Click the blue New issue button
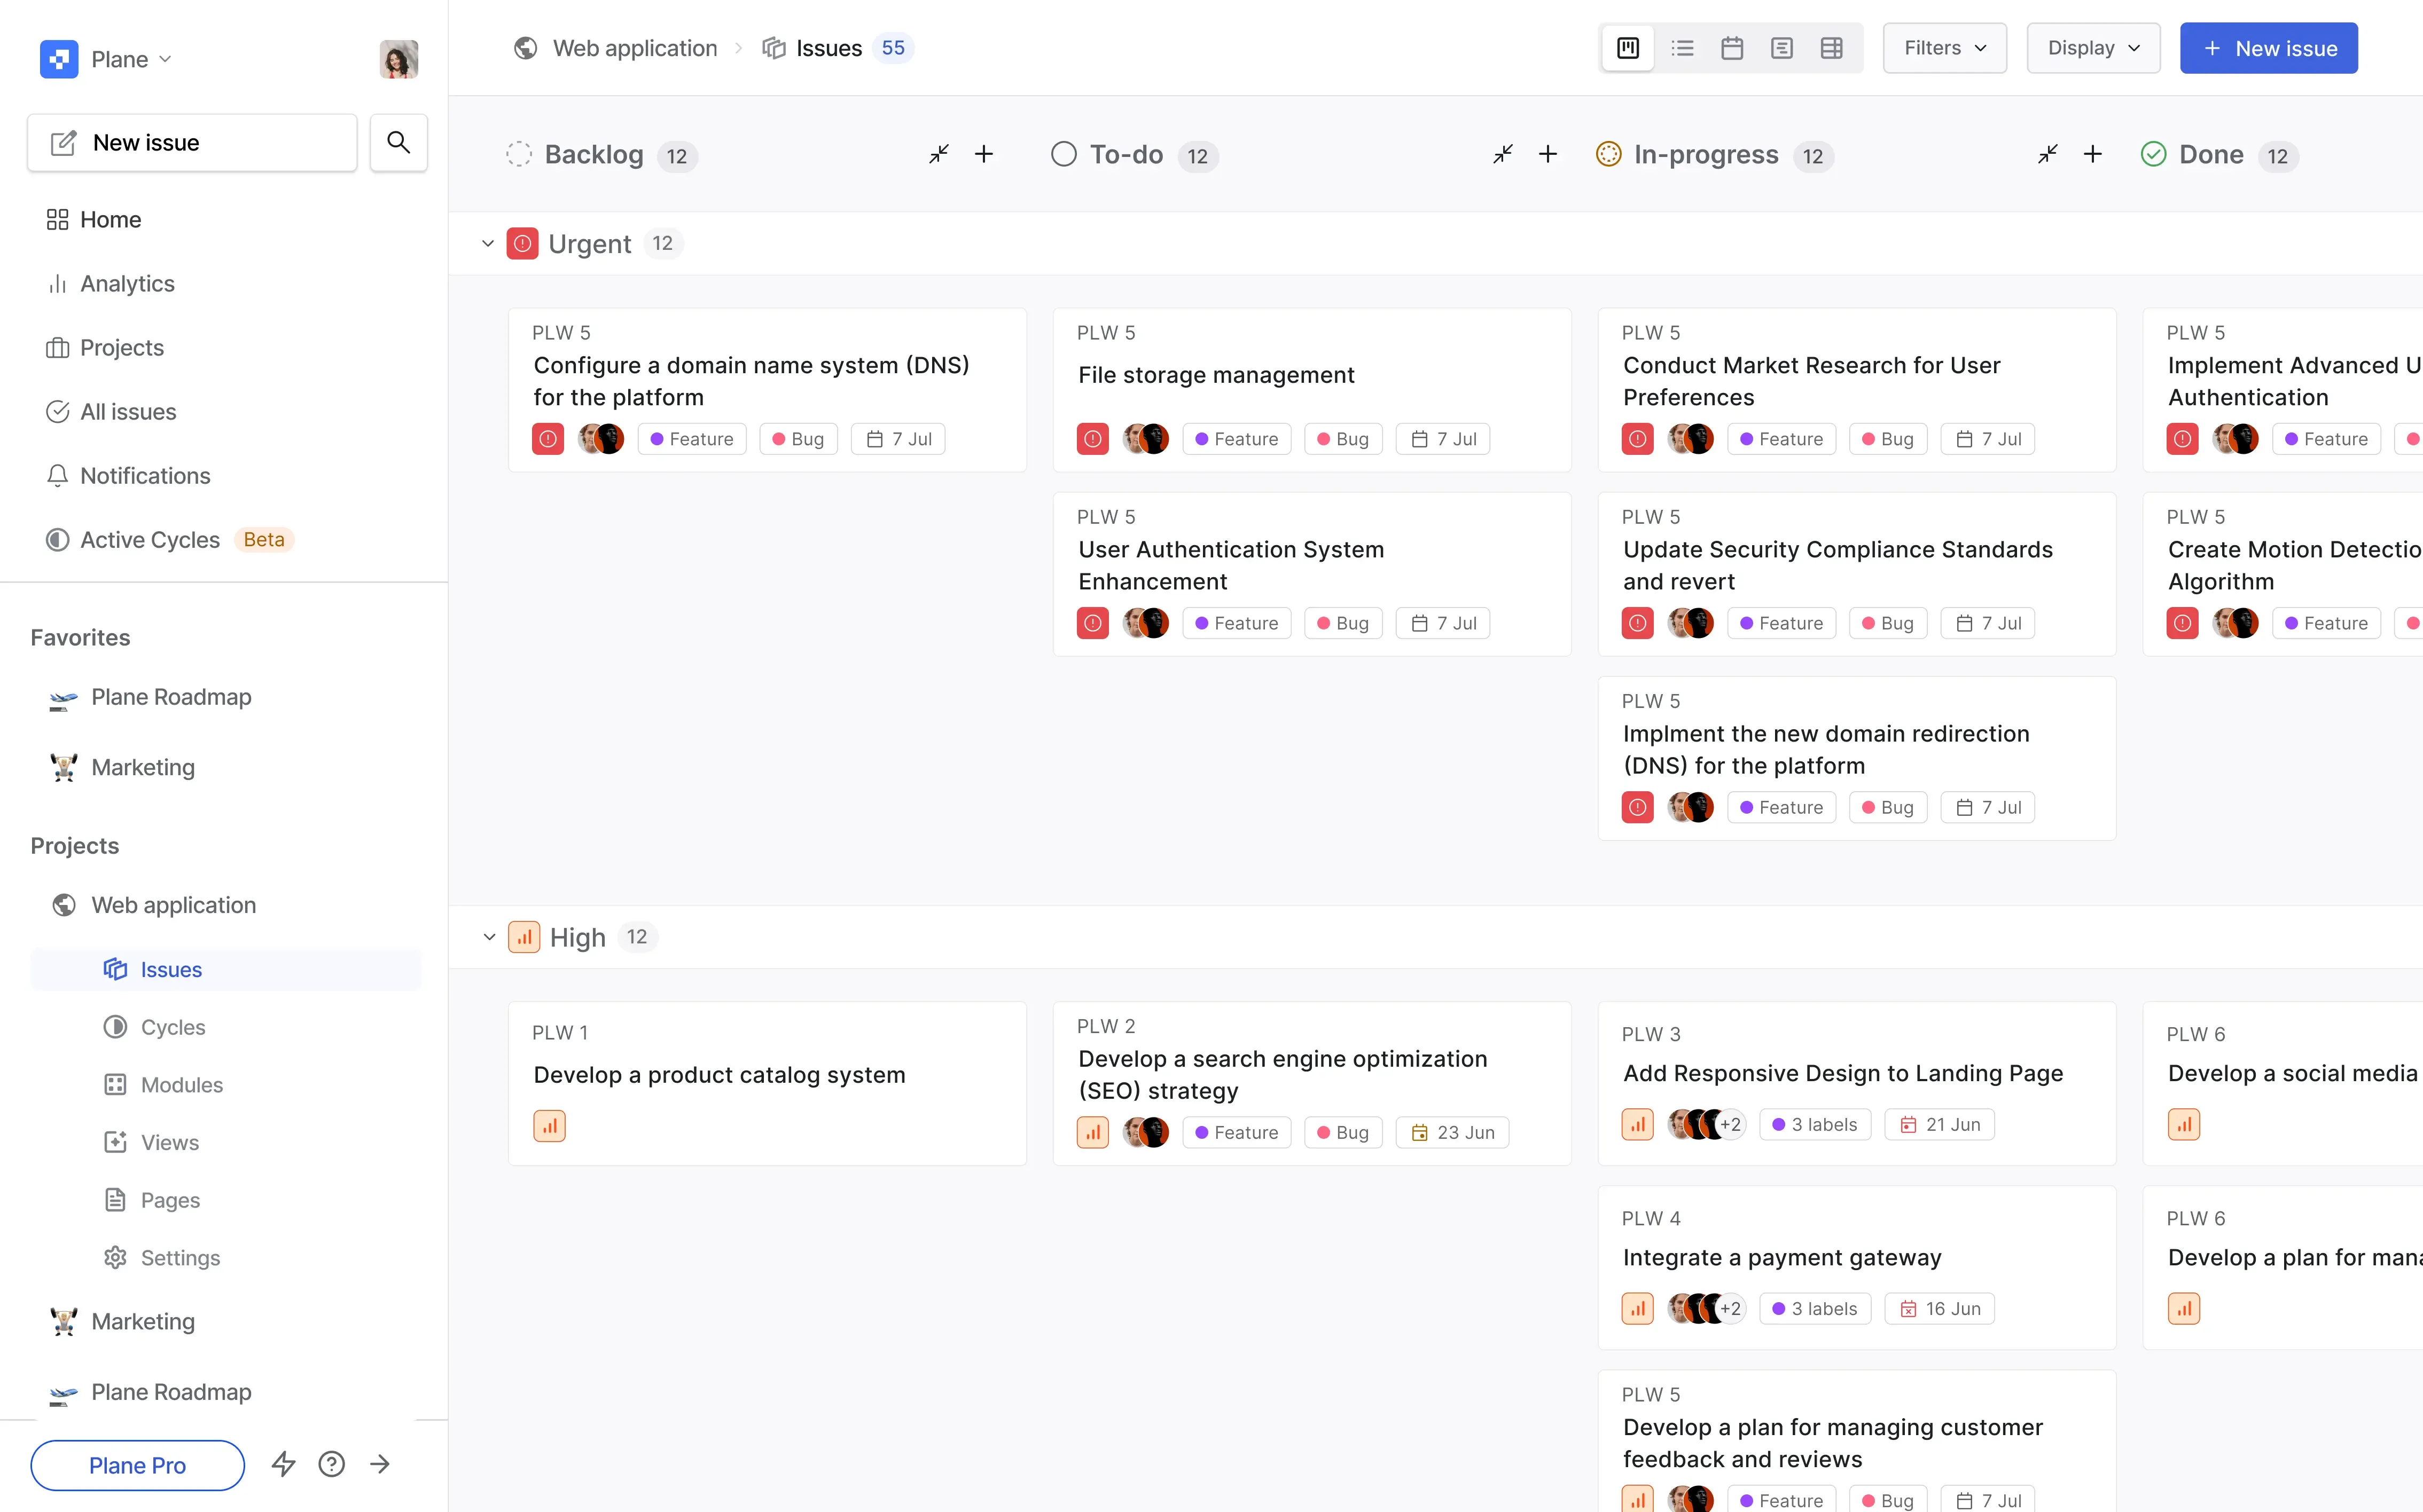This screenshot has width=2423, height=1512. (2268, 48)
